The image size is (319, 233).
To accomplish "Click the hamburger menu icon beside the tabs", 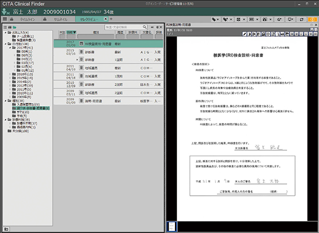I will click(x=5, y=19).
